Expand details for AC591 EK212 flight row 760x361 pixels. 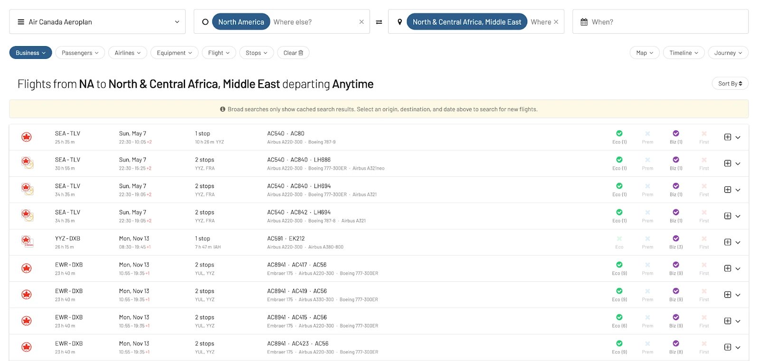(738, 242)
